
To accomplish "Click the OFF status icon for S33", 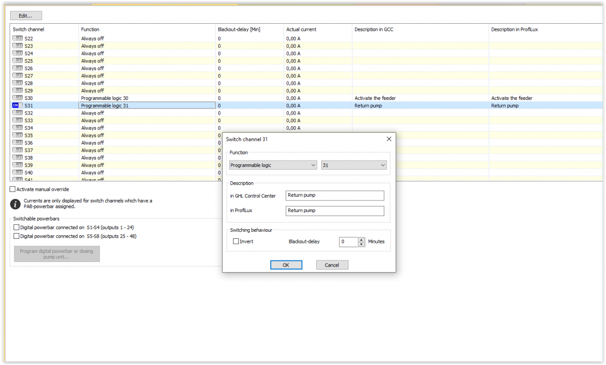I will (x=17, y=121).
